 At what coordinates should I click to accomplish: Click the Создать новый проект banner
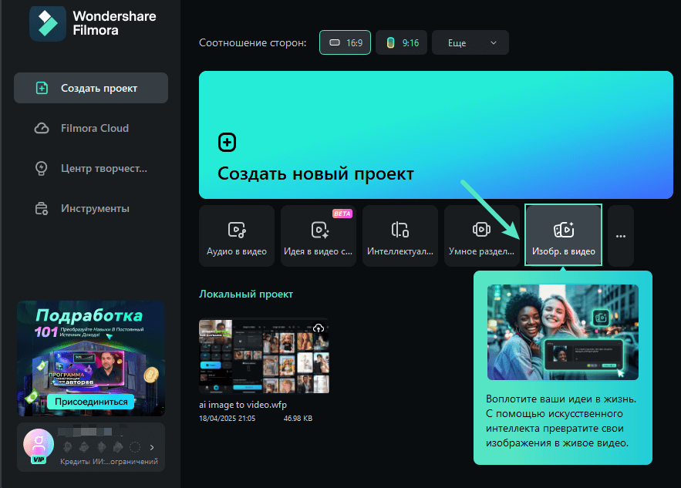click(436, 135)
